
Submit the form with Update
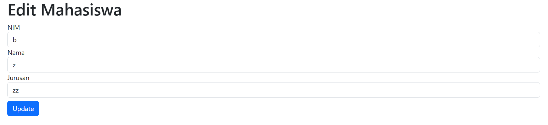point(23,109)
